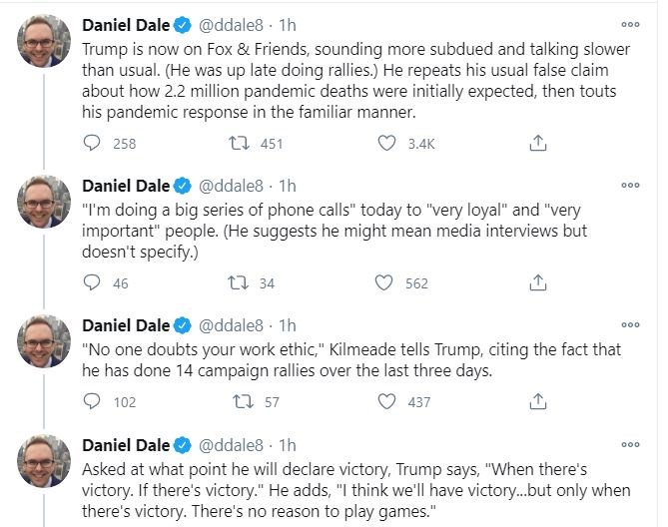Reply to the Kilmeade work ethic tweet
Image resolution: width=668 pixels, height=527 pixels.
pyautogui.click(x=93, y=402)
